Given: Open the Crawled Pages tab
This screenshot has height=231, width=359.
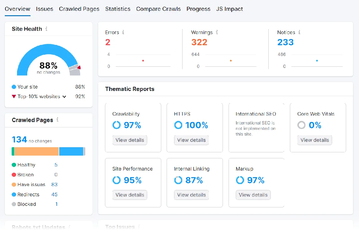Looking at the screenshot, I should click(x=79, y=9).
